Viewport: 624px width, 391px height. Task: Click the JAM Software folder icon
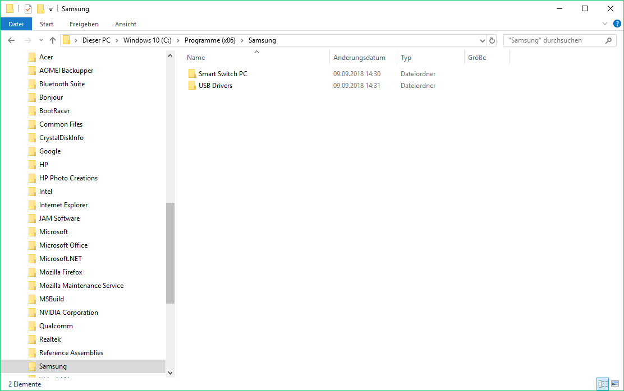pos(32,218)
